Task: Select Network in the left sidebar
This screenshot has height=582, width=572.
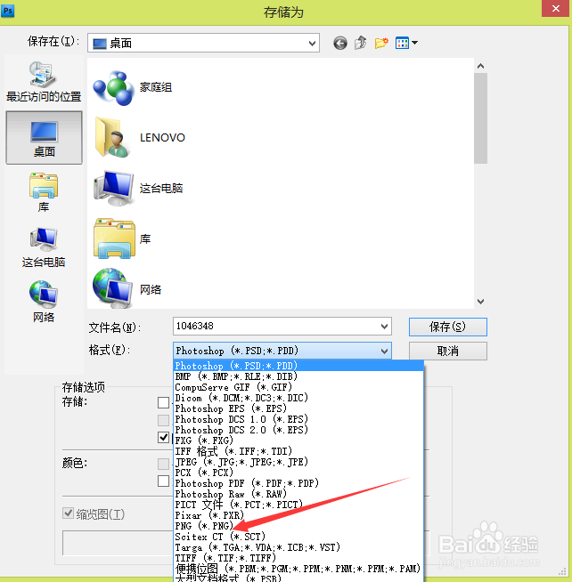Action: [44, 303]
